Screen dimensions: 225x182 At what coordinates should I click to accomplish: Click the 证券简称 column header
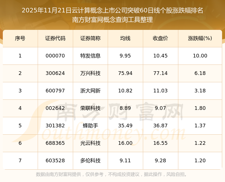coord(90,38)
